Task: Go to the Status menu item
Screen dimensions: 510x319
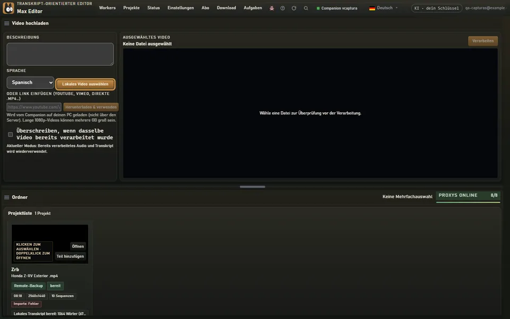Action: (x=154, y=8)
